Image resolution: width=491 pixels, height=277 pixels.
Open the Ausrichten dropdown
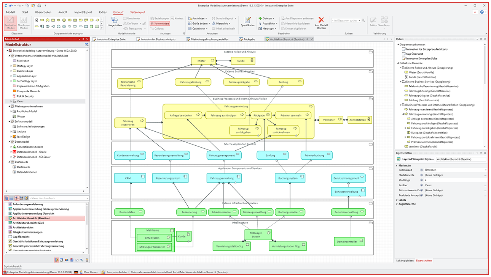click(x=199, y=18)
